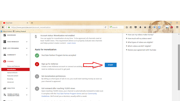The height and width of the screenshot is (101, 180).
Task: Expand 'What types of videos are eligible?'
Action: click(x=140, y=42)
